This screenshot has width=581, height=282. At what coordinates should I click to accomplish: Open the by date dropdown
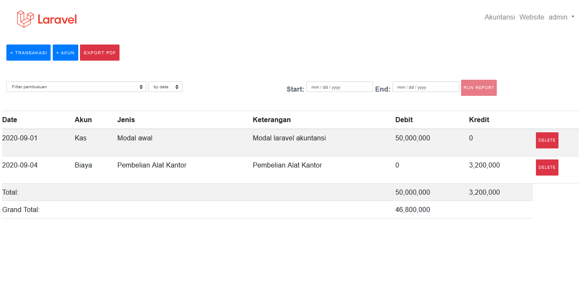pyautogui.click(x=165, y=87)
